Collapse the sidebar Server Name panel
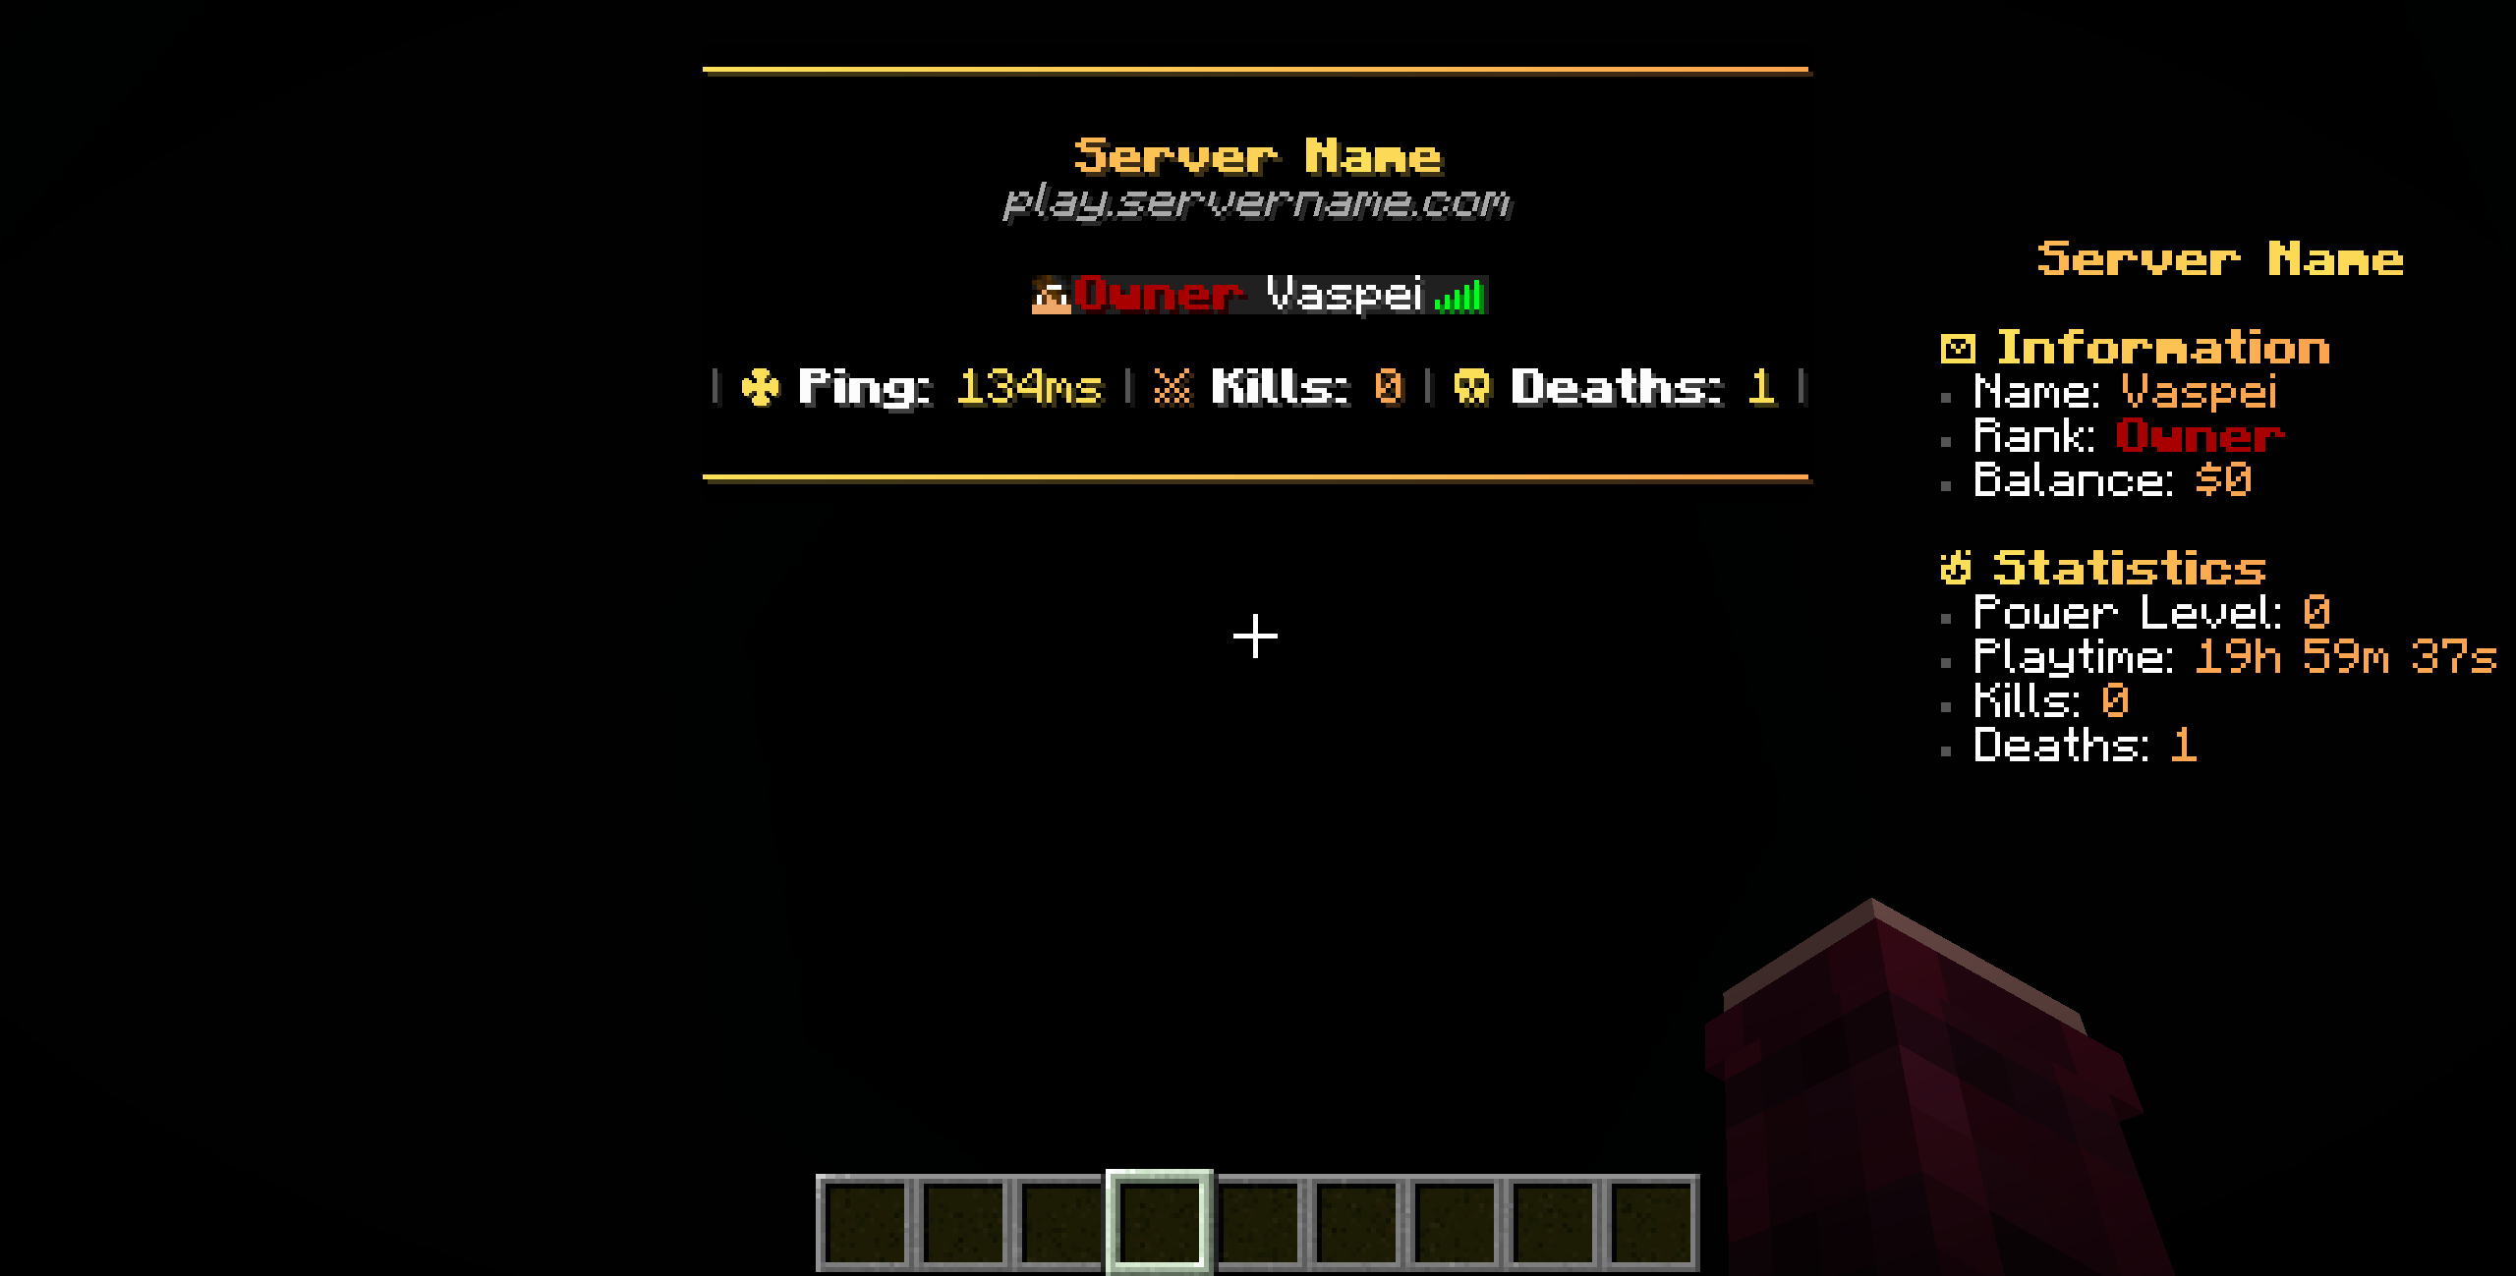The width and height of the screenshot is (2516, 1276). coord(2216,258)
